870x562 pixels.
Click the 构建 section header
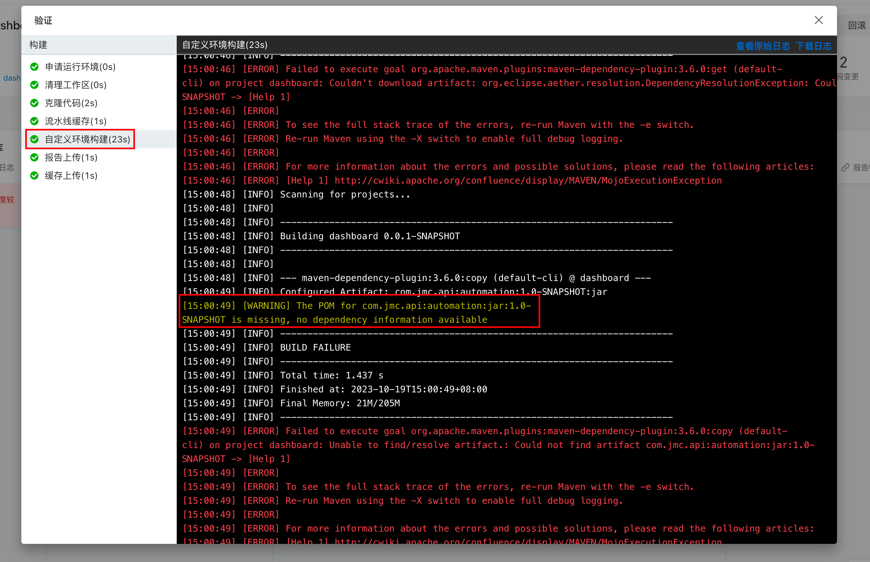click(x=38, y=45)
